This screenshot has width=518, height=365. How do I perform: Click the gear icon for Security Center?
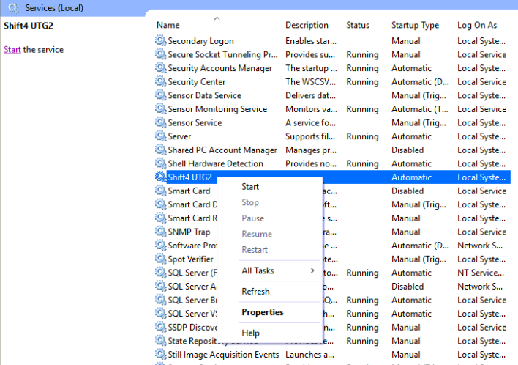point(161,82)
